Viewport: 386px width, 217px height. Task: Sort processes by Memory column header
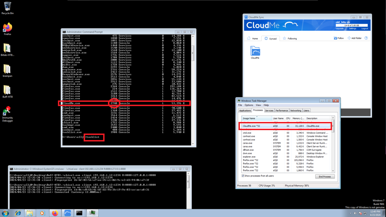pos(298,118)
